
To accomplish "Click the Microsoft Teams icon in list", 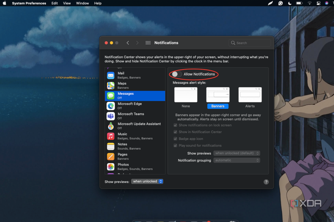I will (x=111, y=116).
